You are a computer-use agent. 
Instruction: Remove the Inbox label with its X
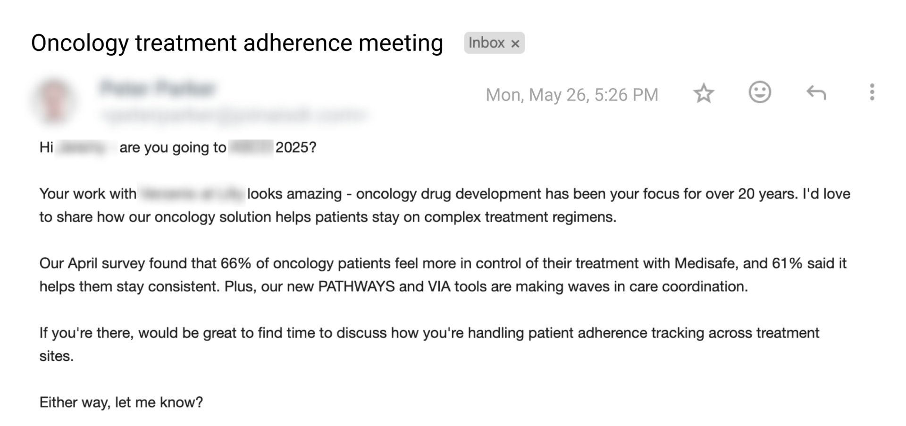pyautogui.click(x=515, y=44)
